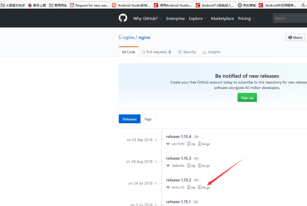Download zip for release-1.15.4
307x206 pixels.
[191, 144]
